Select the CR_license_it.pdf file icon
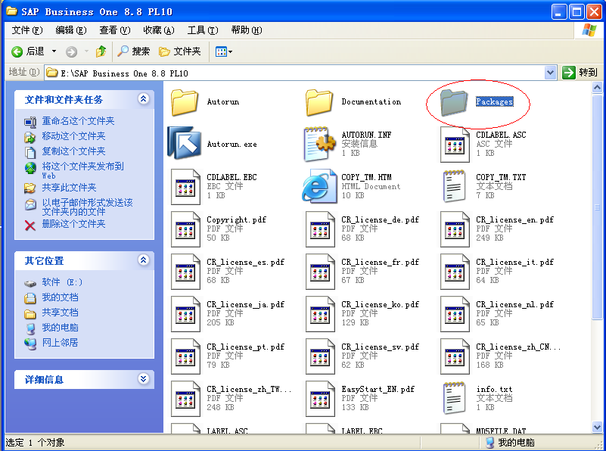 click(x=455, y=272)
